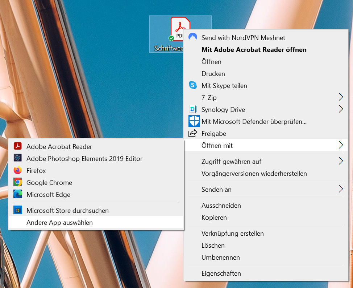The image size is (353, 288).
Task: Expand the Zugriff gewähren auf arrow
Action: pos(340,161)
